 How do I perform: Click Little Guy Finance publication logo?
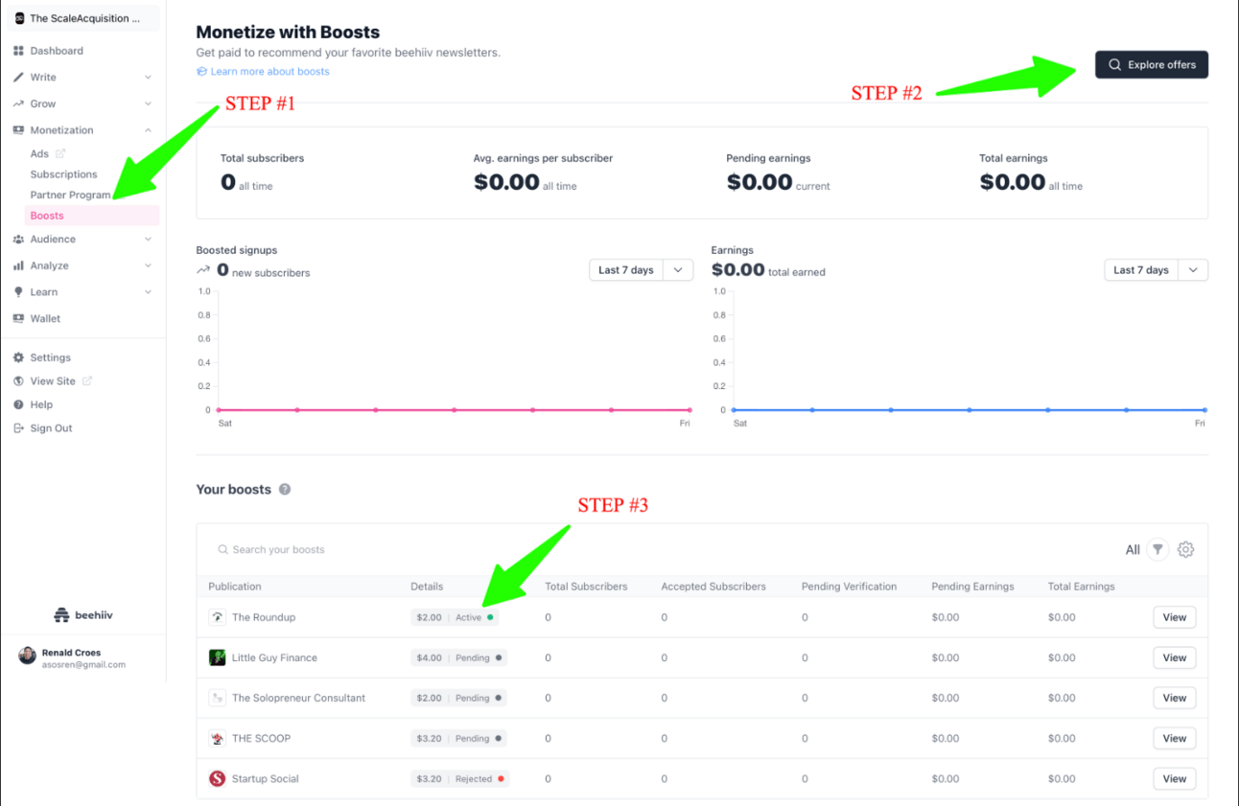coord(217,657)
